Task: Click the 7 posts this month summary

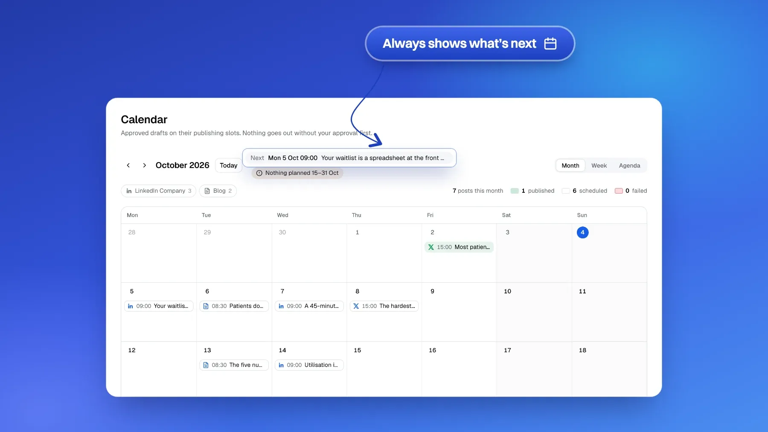Action: click(478, 191)
